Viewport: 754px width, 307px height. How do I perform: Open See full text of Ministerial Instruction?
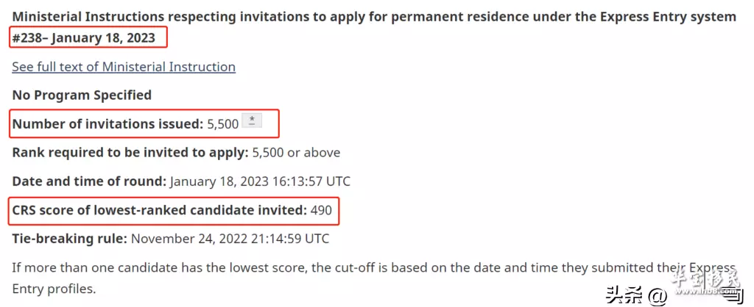coord(124,67)
